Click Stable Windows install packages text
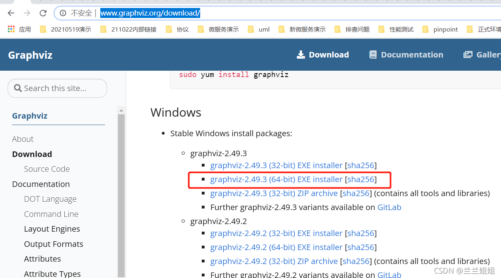Image resolution: width=501 pixels, height=278 pixels. click(x=231, y=133)
